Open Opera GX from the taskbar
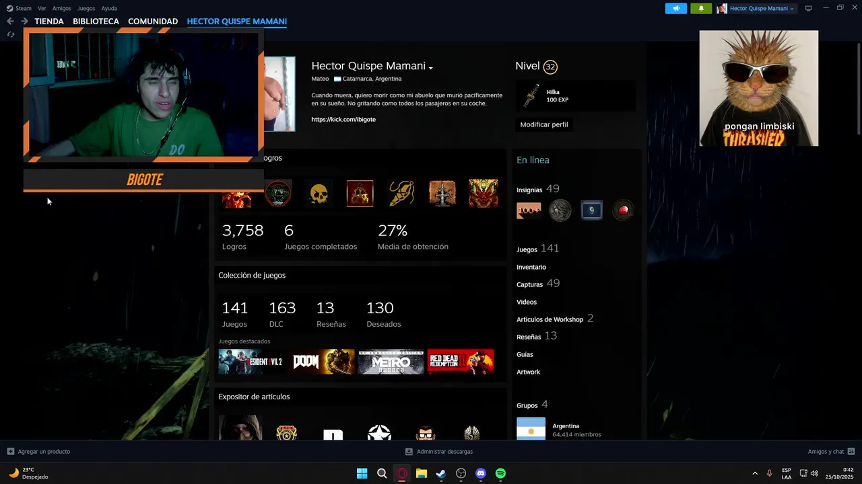The image size is (862, 484). pos(402,473)
